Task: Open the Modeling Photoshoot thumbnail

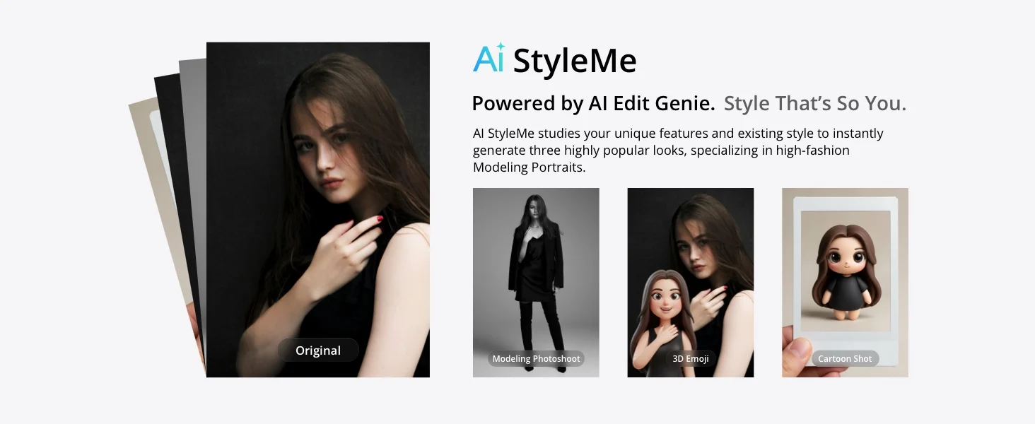Action: tap(536, 282)
